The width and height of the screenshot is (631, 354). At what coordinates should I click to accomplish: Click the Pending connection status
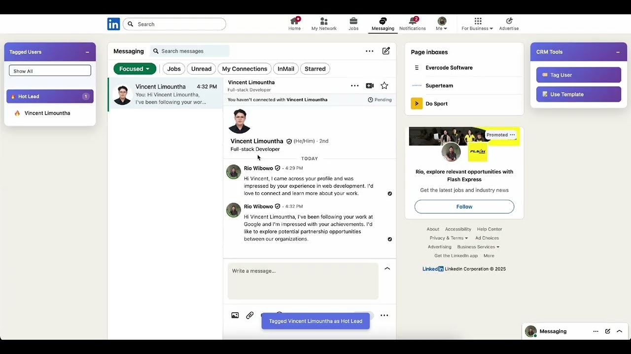pos(380,100)
